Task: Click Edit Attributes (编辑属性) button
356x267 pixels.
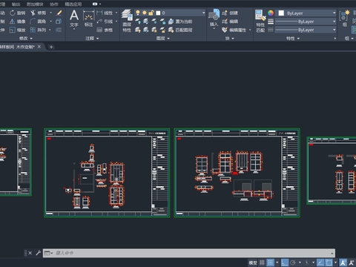Action: click(234, 30)
